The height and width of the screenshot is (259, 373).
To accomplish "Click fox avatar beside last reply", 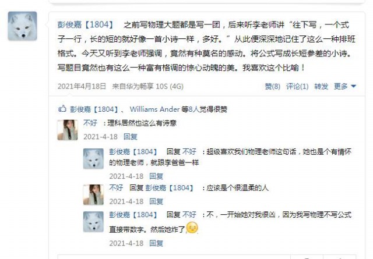I will tap(93, 222).
